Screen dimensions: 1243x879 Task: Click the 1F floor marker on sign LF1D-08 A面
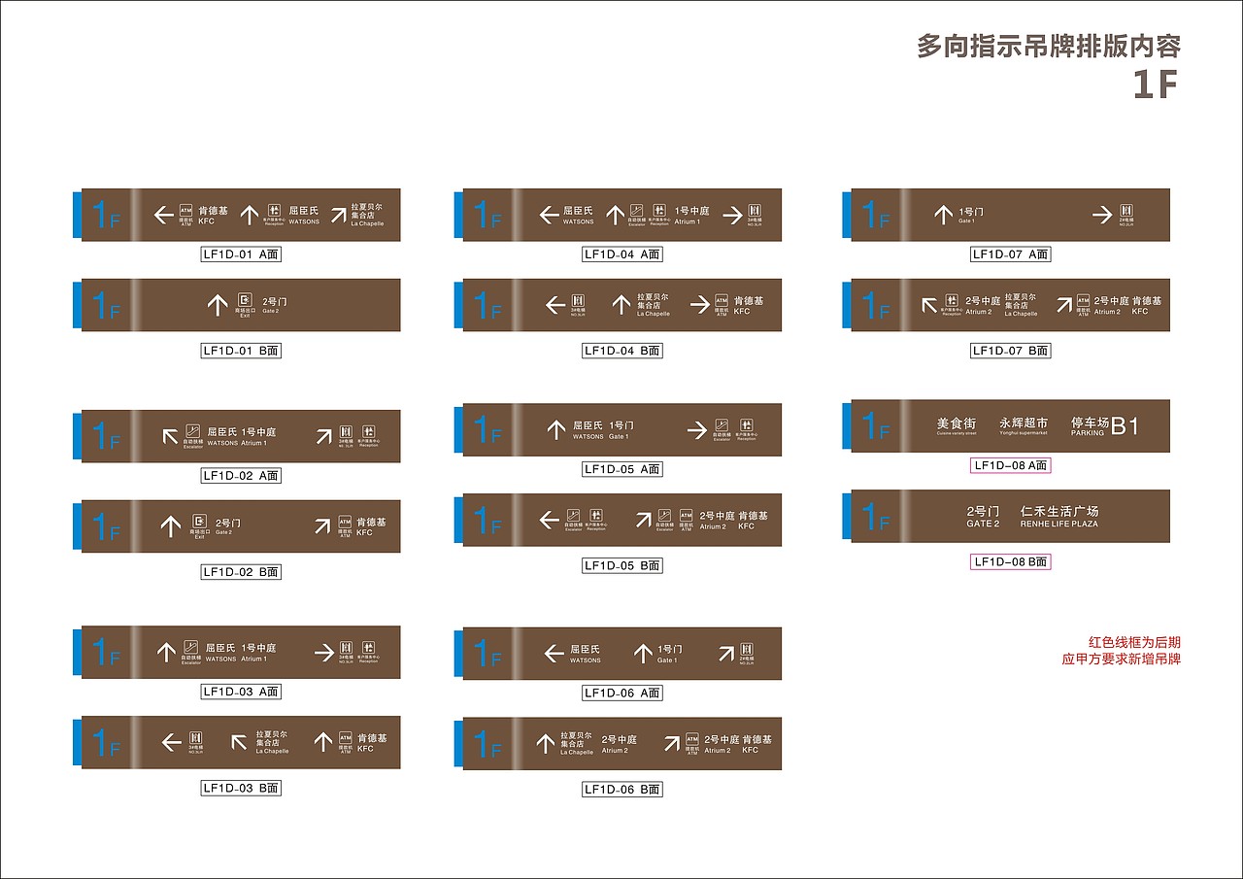click(875, 425)
